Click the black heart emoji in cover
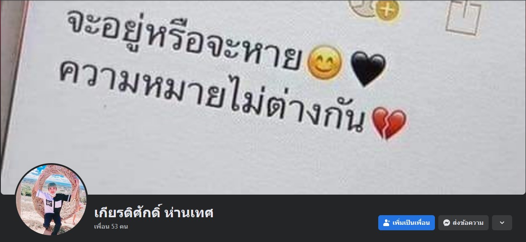The height and width of the screenshot is (242, 526). (x=368, y=69)
